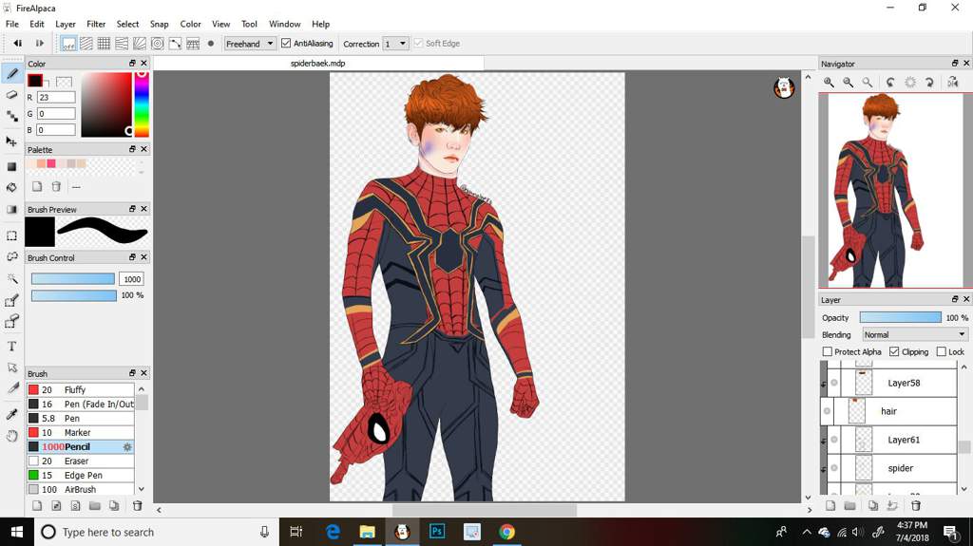Rotate canvas left in Navigator
973x546 pixels.
890,82
